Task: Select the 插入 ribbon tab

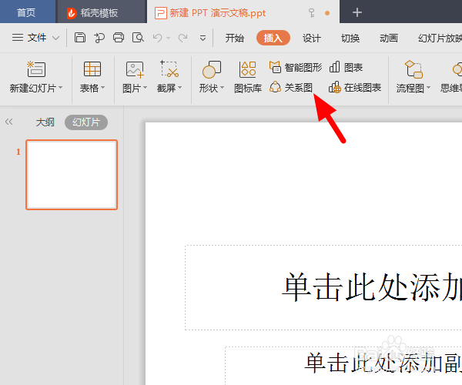Action: (273, 38)
